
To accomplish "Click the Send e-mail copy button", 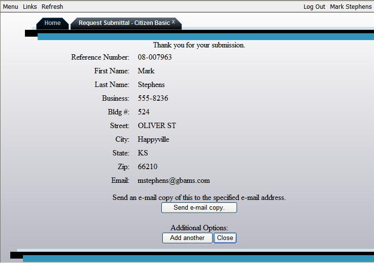I will click(199, 208).
